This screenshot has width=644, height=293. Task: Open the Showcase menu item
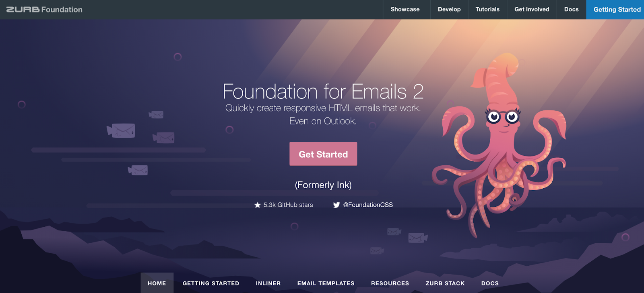point(405,9)
